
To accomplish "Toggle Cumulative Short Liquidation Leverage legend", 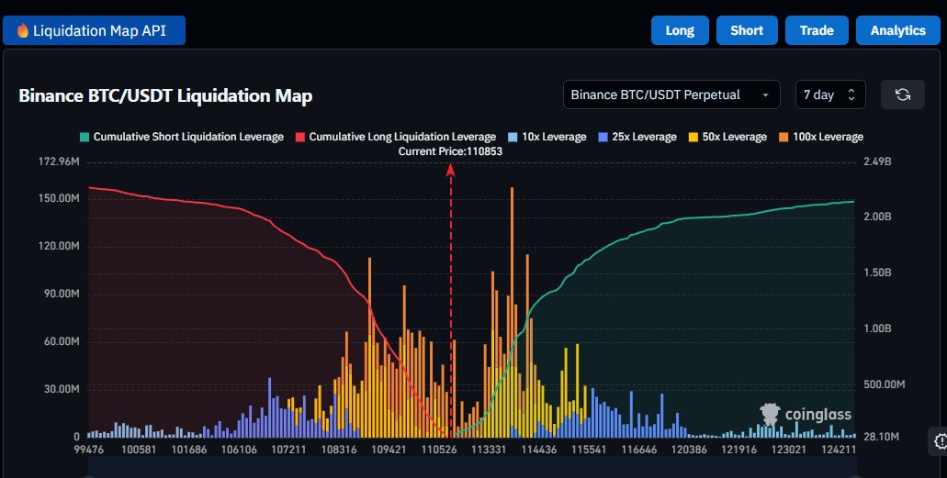I will (181, 137).
